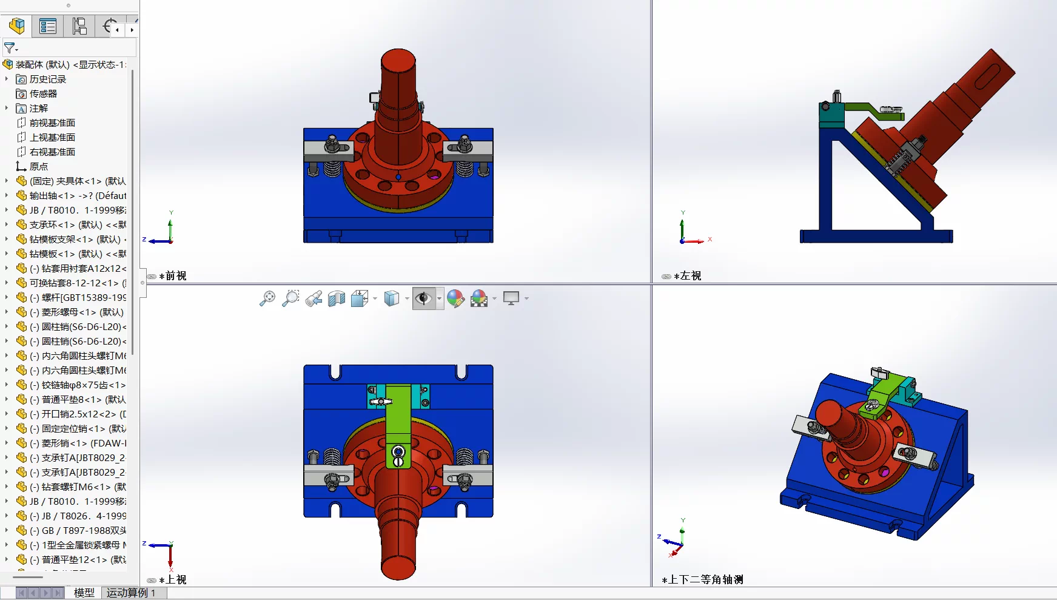The image size is (1057, 600).
Task: Open the View Settings dropdown arrow
Action: (x=526, y=298)
